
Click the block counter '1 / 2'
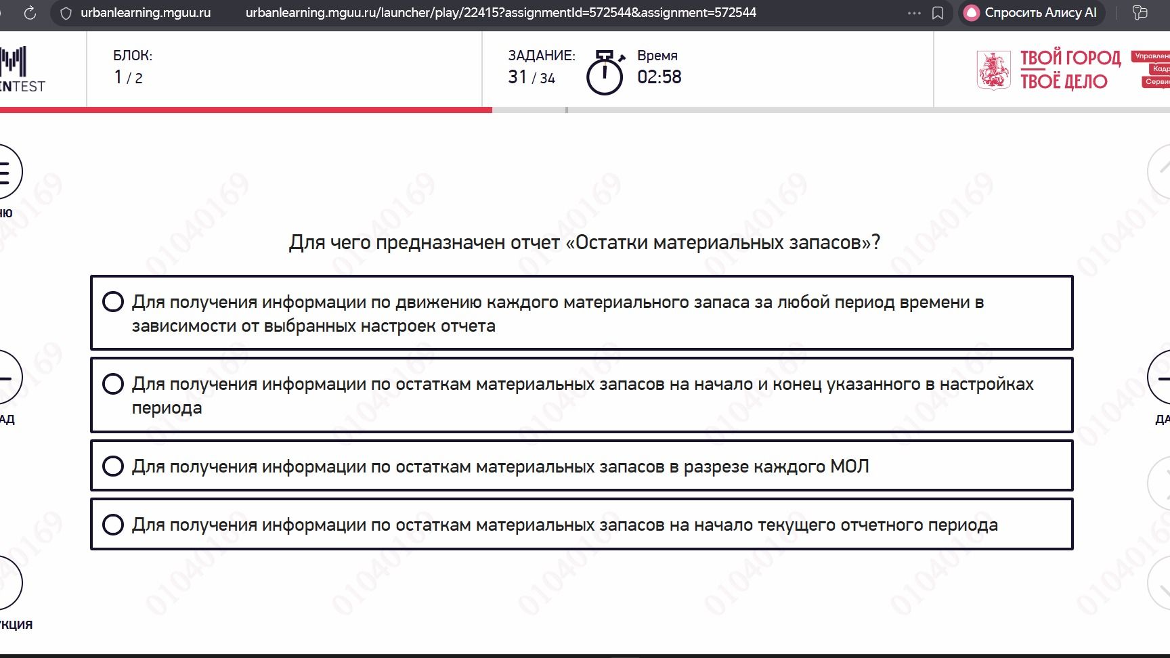(x=128, y=77)
